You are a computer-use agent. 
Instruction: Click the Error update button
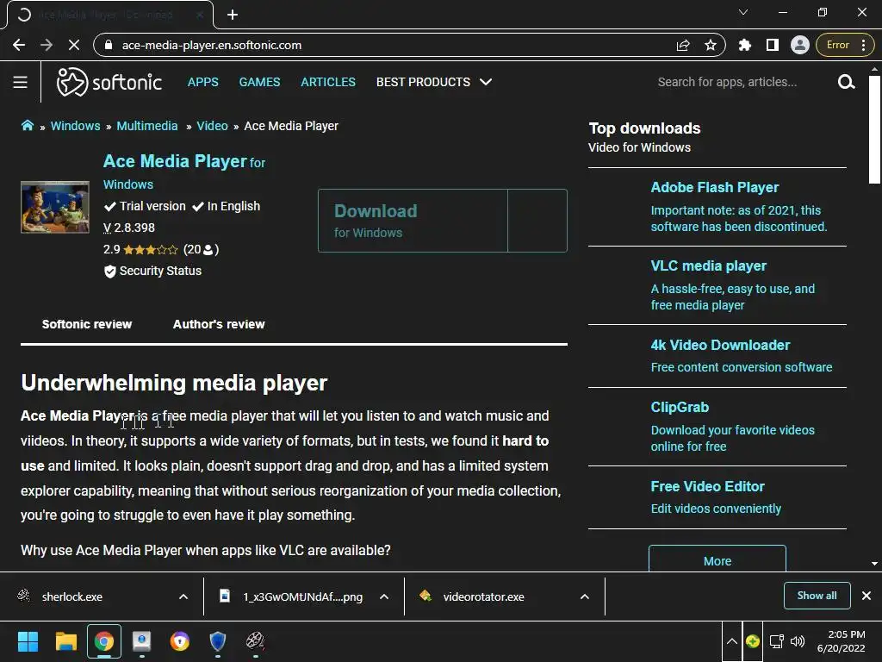point(837,45)
